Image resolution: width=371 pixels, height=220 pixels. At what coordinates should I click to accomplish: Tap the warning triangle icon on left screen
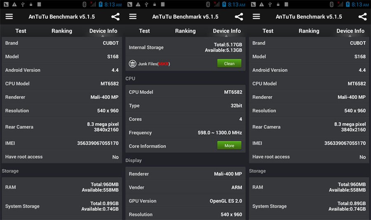pos(14,4)
